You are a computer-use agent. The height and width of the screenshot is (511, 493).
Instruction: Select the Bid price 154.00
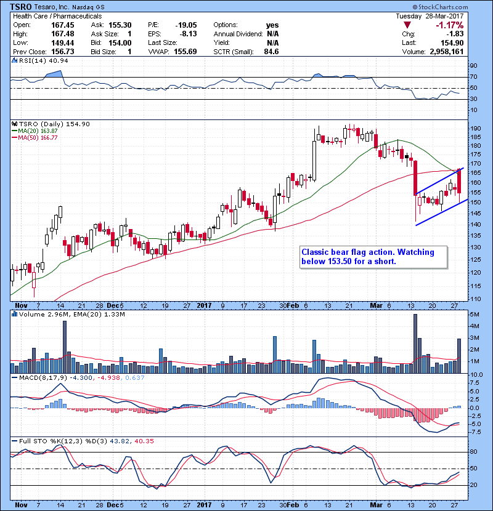[x=120, y=42]
